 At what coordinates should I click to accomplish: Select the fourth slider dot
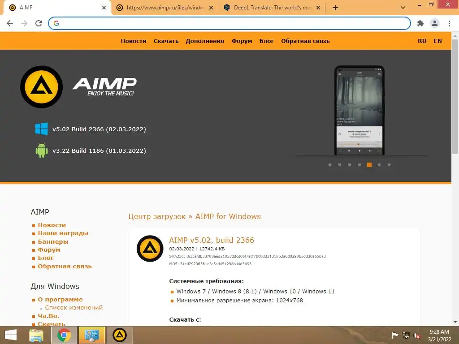[359, 165]
